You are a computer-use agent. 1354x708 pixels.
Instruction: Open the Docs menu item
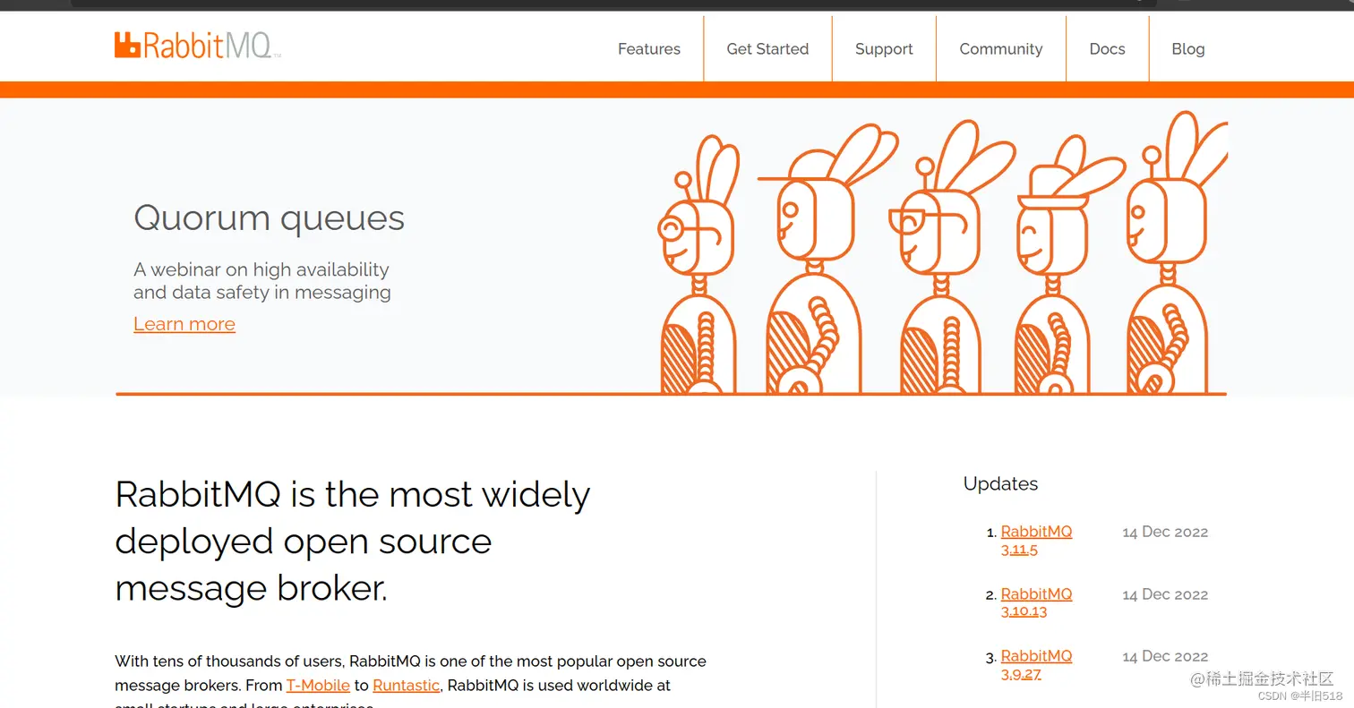pos(1107,49)
